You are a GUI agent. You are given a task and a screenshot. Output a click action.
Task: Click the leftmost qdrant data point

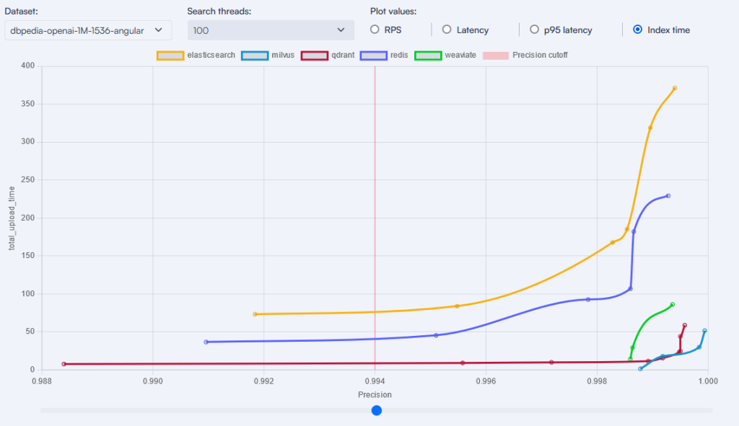pyautogui.click(x=64, y=364)
